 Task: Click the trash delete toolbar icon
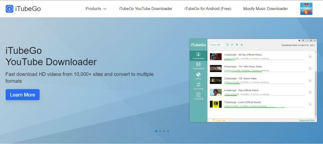[237, 45]
